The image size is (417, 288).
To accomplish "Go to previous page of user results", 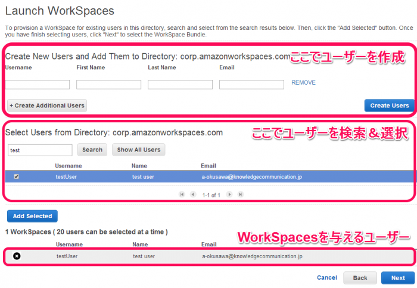I will [193, 194].
